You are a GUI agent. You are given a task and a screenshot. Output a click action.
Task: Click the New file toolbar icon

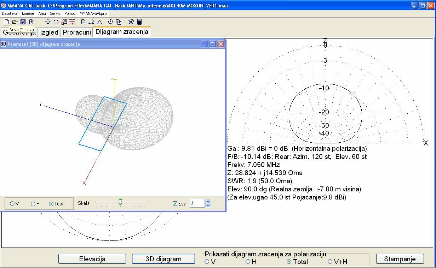pyautogui.click(x=7, y=22)
